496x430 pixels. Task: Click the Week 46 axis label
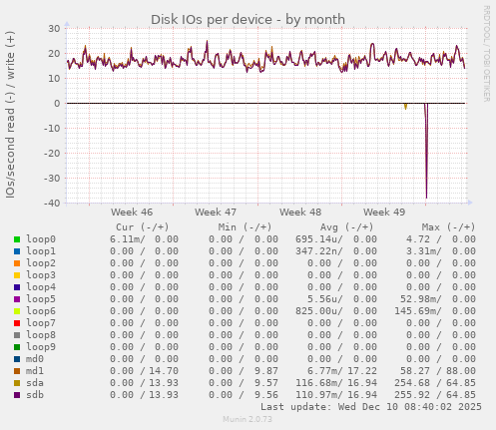point(132,213)
